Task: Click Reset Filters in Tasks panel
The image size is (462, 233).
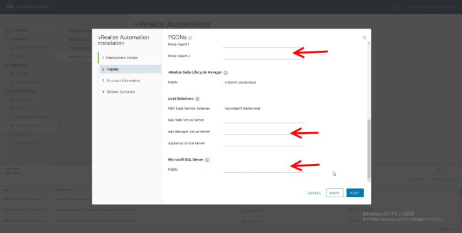Action: pyautogui.click(x=446, y=180)
